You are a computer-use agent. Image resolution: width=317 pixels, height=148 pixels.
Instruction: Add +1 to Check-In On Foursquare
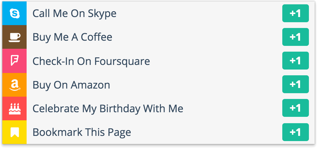295,61
